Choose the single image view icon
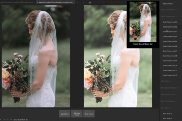 84,2
